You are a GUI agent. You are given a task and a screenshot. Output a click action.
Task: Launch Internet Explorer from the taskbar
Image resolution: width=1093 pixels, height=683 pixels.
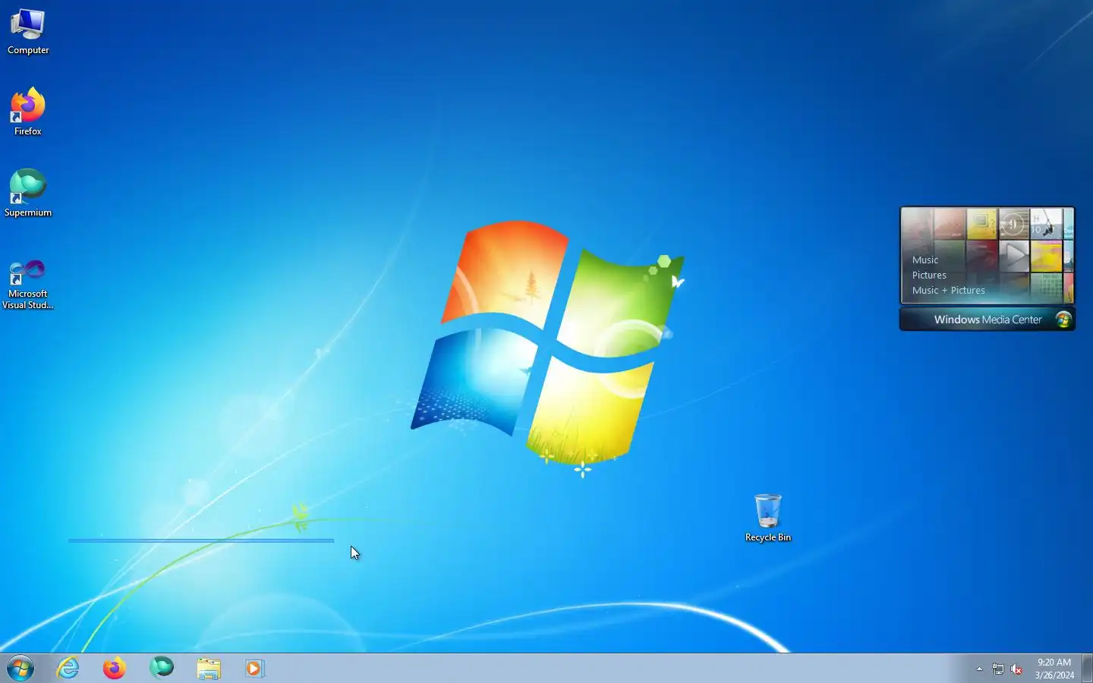(x=68, y=668)
